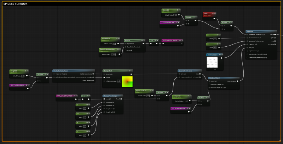Expand the Speed01 parameter node dropdown arrow
283x144 pixels.
(x=179, y=10)
